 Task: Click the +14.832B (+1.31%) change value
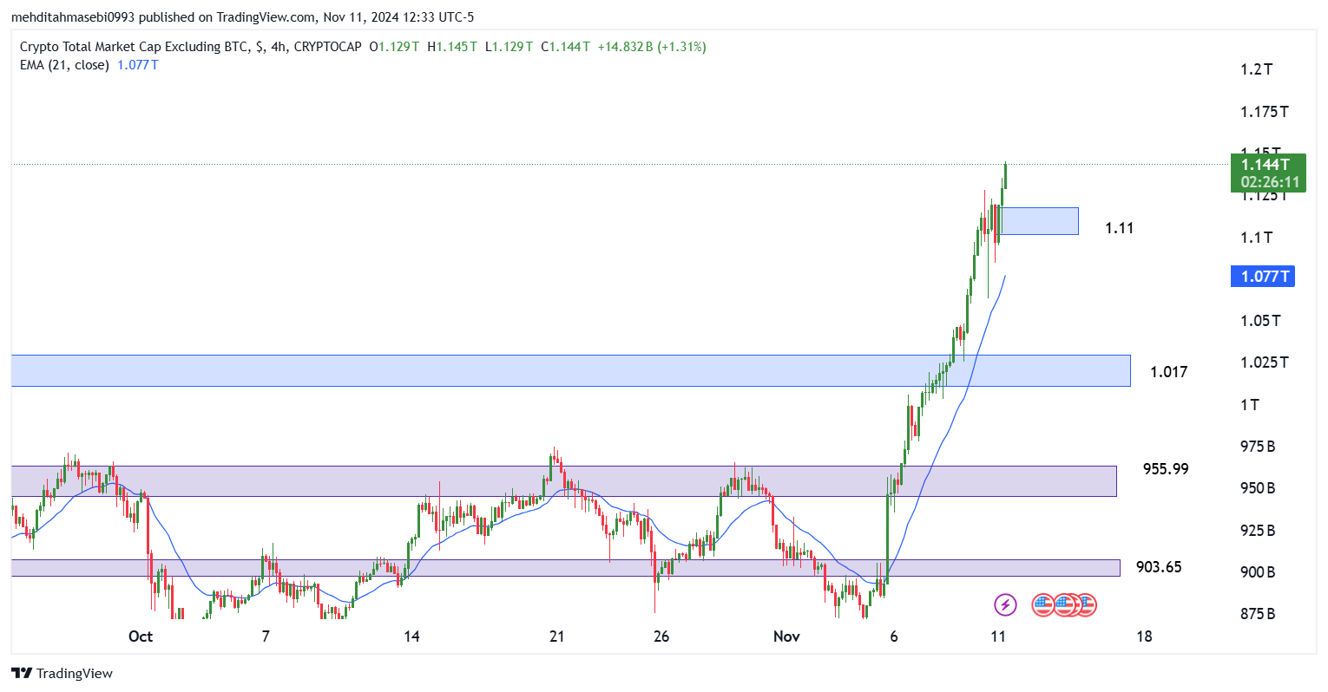tap(652, 47)
